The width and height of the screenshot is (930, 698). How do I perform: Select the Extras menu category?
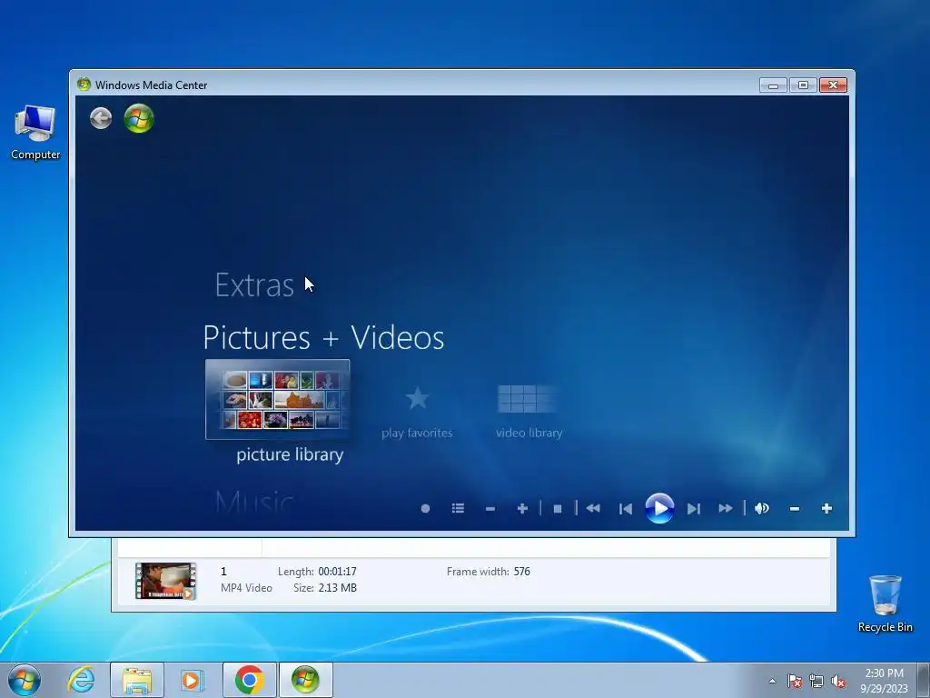[x=254, y=285]
